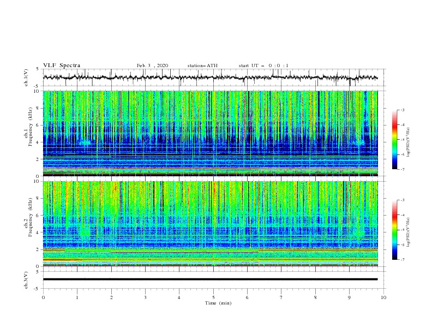
Task: Click the ch.2 color scale bar
Action: pos(395,230)
